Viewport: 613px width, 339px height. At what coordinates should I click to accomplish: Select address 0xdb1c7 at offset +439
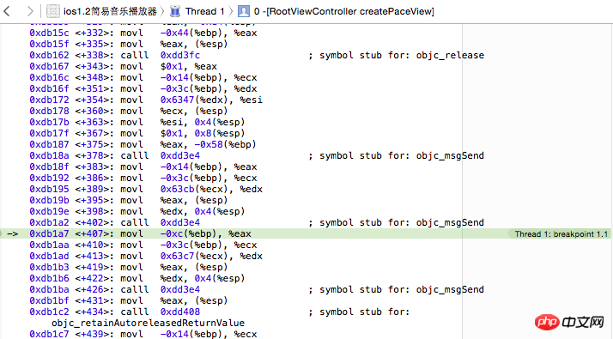point(49,334)
